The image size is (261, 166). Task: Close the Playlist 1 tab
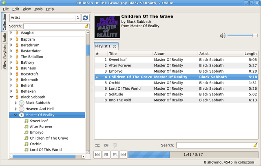114,46
